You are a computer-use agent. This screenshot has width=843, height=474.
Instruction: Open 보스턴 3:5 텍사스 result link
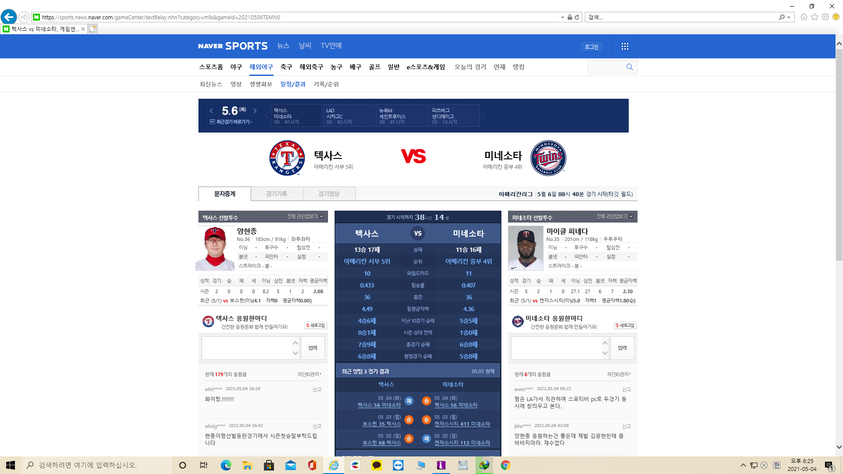point(382,424)
